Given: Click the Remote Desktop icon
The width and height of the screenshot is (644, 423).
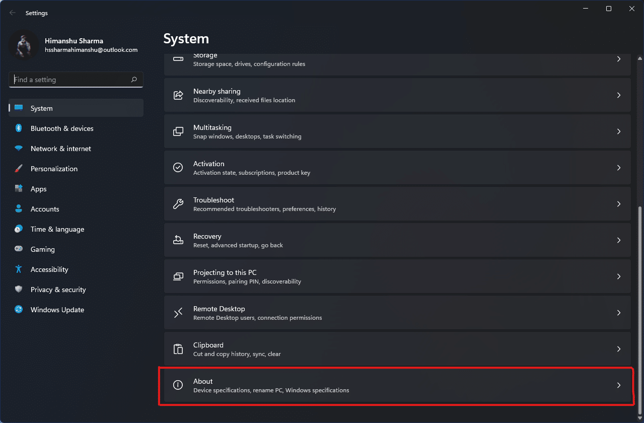Looking at the screenshot, I should point(178,313).
